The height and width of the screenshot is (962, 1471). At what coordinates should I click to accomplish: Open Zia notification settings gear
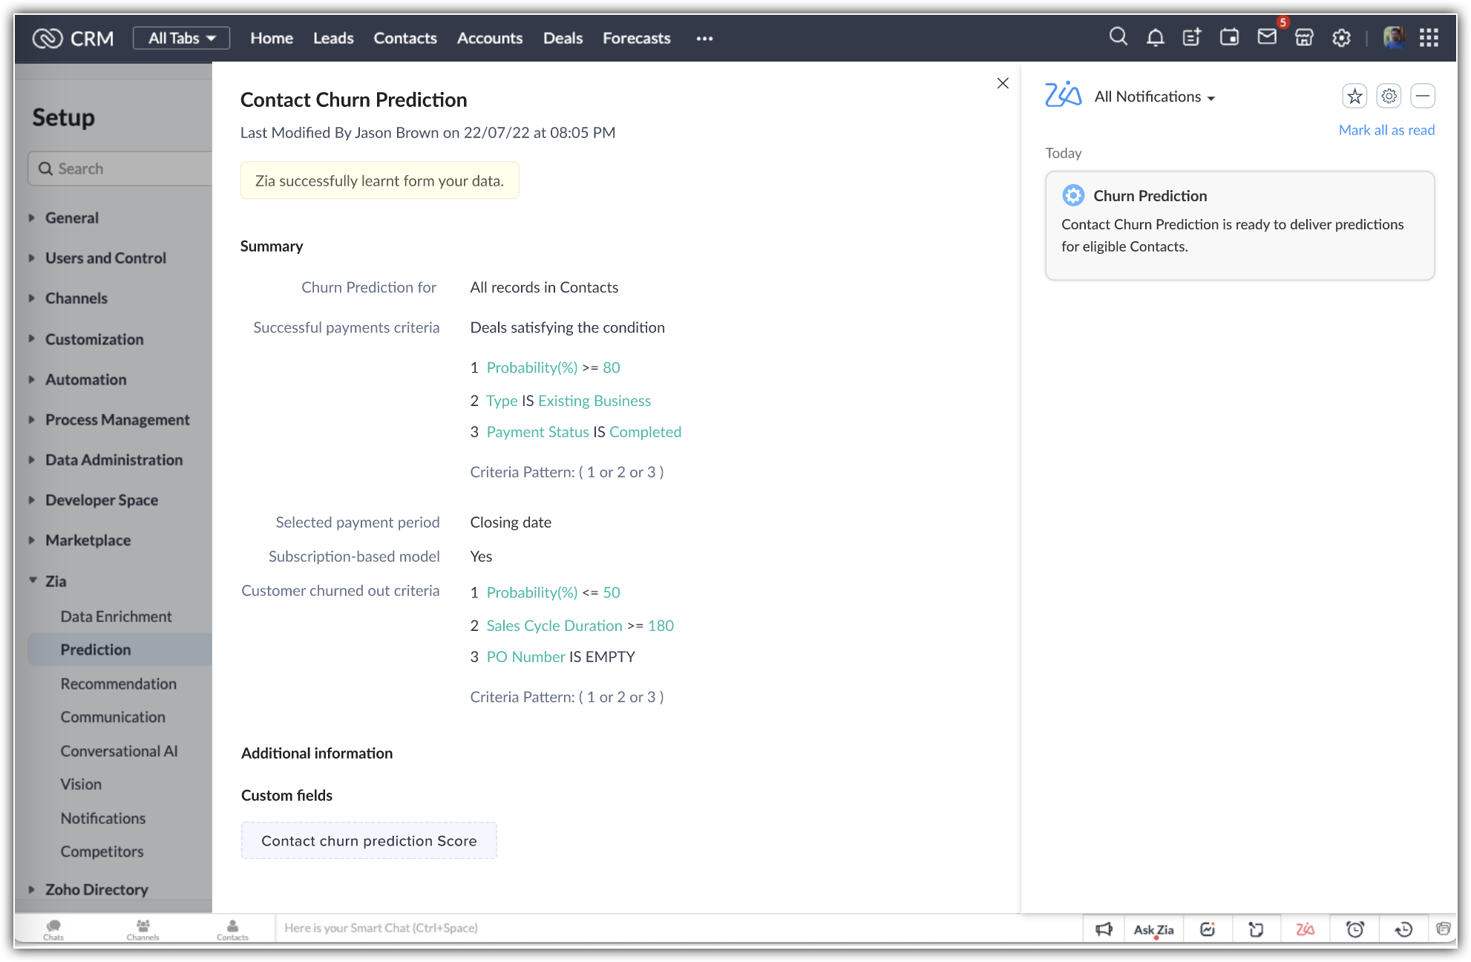[x=1389, y=96]
